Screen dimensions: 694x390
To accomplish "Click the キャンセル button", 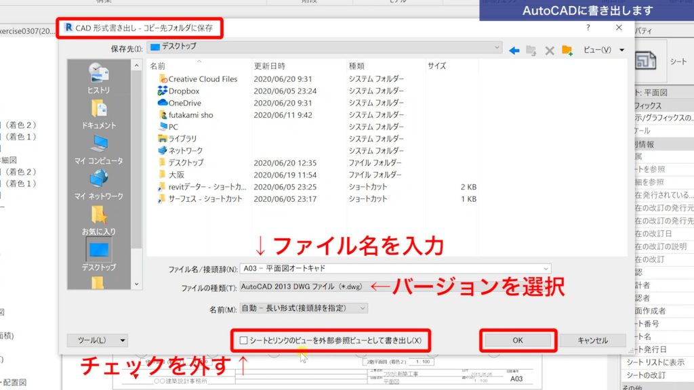I will (x=592, y=341).
